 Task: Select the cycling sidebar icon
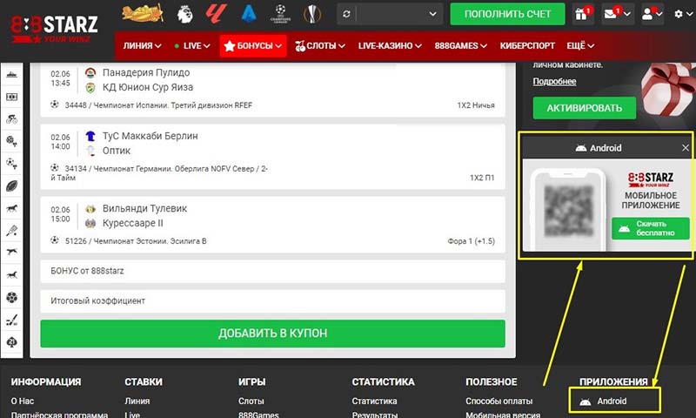pyautogui.click(x=12, y=119)
